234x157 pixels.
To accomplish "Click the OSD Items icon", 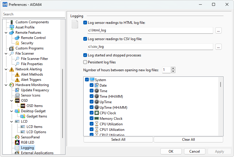I will [x=23, y=106].
